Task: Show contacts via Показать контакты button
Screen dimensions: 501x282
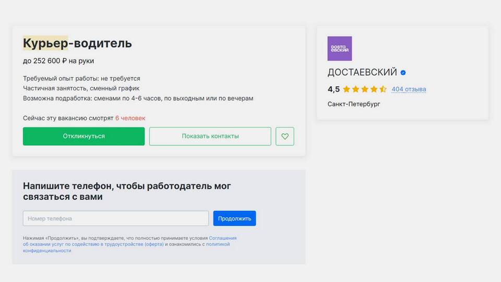Action: pyautogui.click(x=210, y=136)
